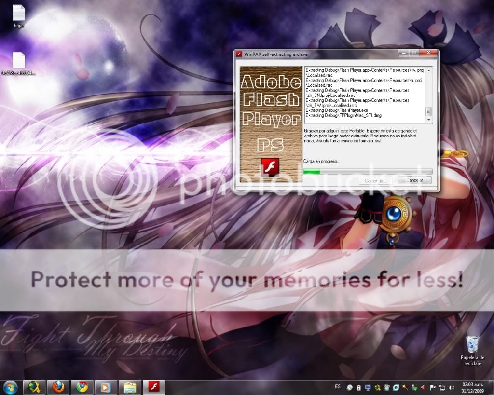Open Google Chrome from the taskbar

point(82,387)
